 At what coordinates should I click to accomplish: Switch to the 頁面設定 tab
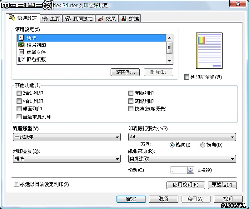(79, 19)
